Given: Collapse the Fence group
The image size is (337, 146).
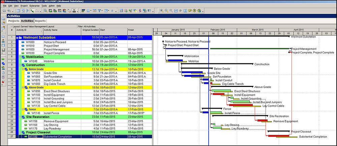Looking at the screenshot, I should coord(23,109).
